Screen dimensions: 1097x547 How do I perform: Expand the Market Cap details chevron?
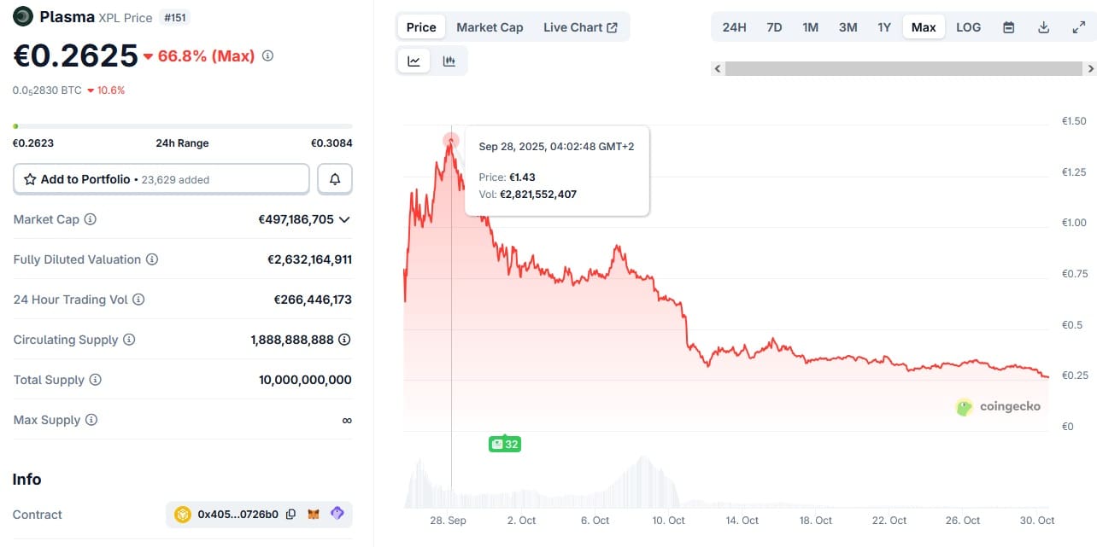tap(344, 219)
